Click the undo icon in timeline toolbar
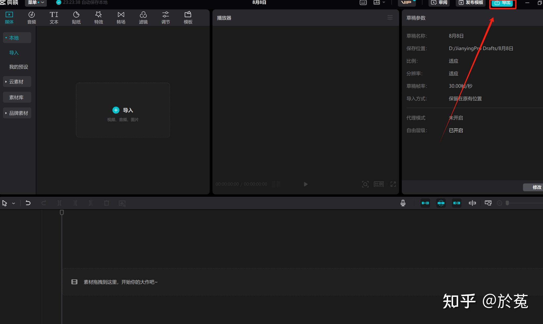The height and width of the screenshot is (324, 543). [x=28, y=203]
